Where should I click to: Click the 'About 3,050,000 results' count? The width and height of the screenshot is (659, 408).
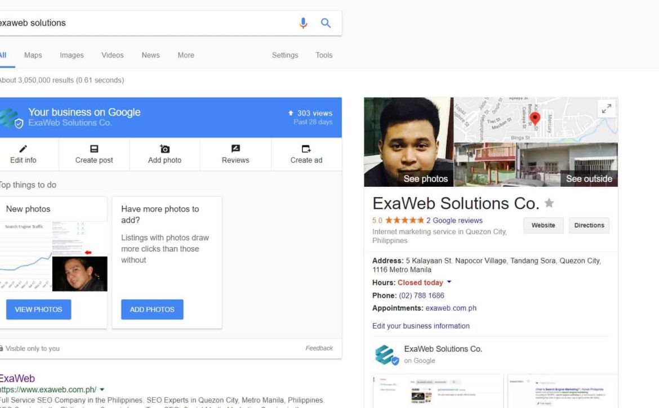coord(61,80)
